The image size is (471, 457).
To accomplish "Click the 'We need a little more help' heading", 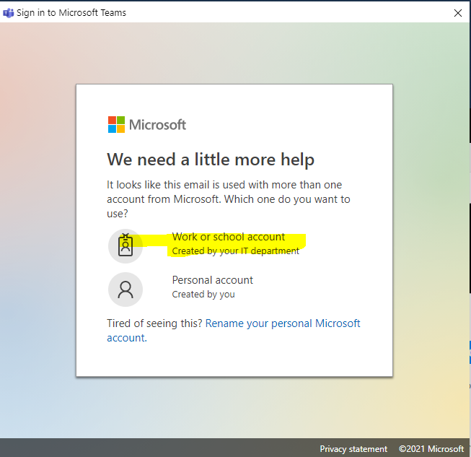I will [x=211, y=160].
